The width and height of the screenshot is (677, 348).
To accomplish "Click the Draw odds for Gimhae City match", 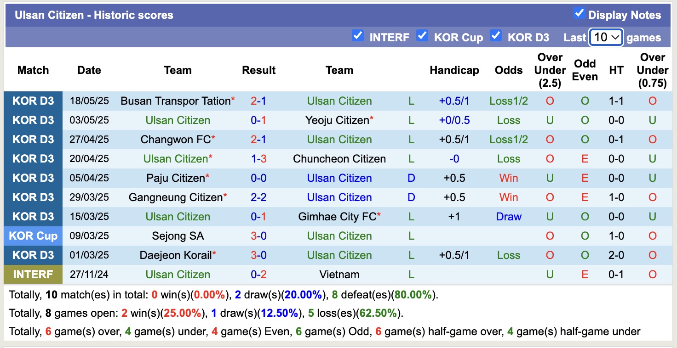I will tap(508, 216).
